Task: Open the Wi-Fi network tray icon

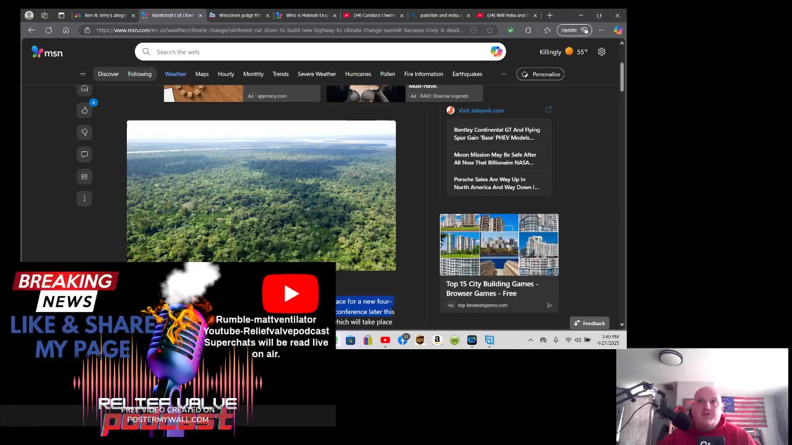Action: coord(568,340)
